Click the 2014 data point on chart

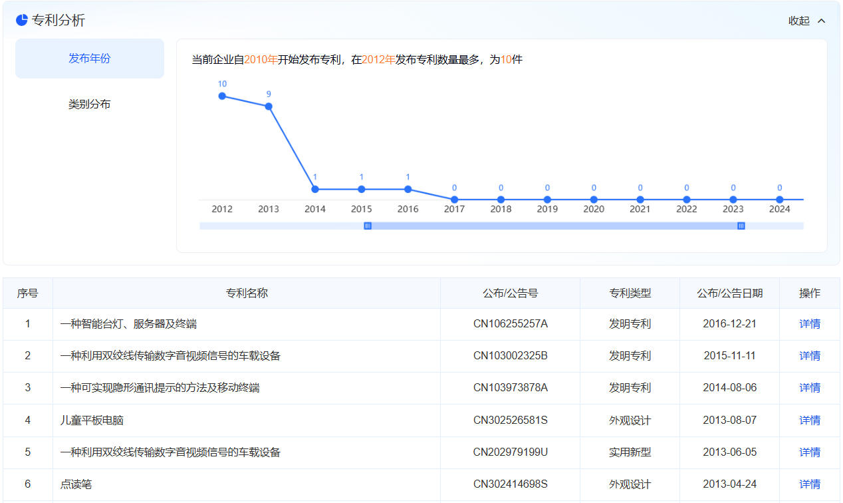tap(315, 189)
